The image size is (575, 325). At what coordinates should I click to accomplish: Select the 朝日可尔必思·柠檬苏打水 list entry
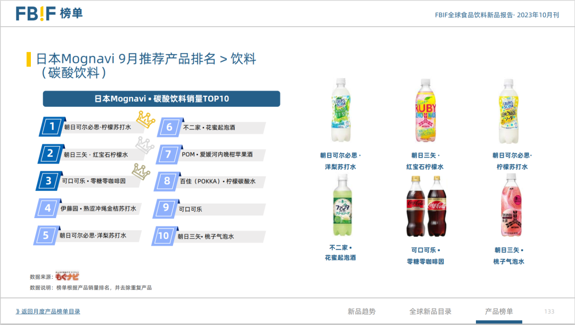[98, 127]
